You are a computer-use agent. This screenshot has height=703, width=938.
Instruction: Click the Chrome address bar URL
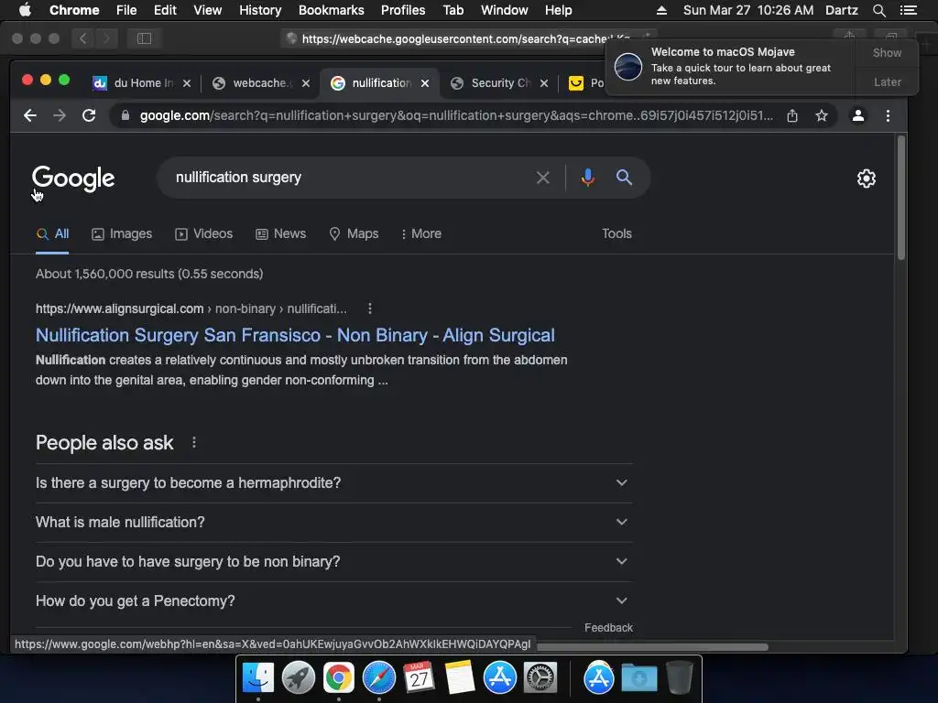(x=456, y=115)
